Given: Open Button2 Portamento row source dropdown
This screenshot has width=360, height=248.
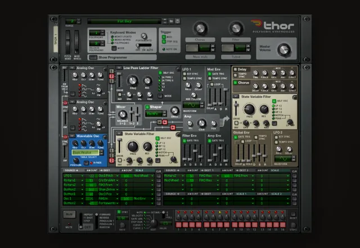Looking at the screenshot, I should point(74,203).
